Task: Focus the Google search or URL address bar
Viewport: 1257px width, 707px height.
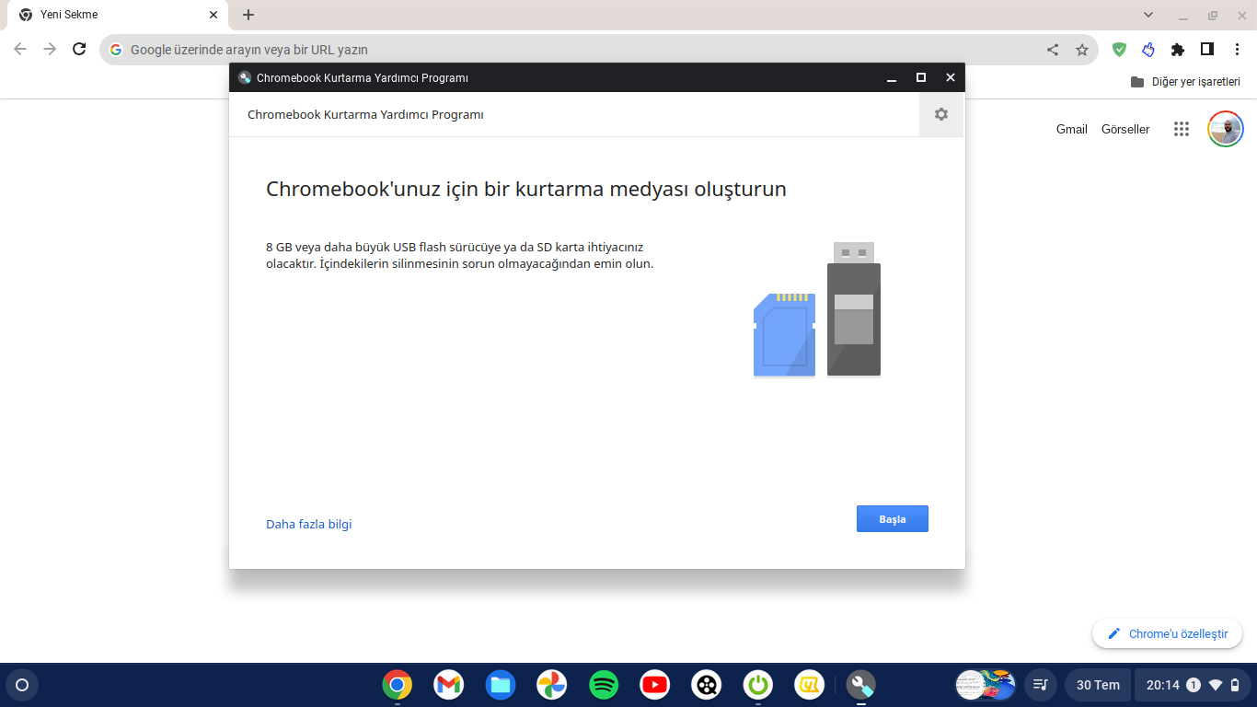Action: tap(598, 50)
